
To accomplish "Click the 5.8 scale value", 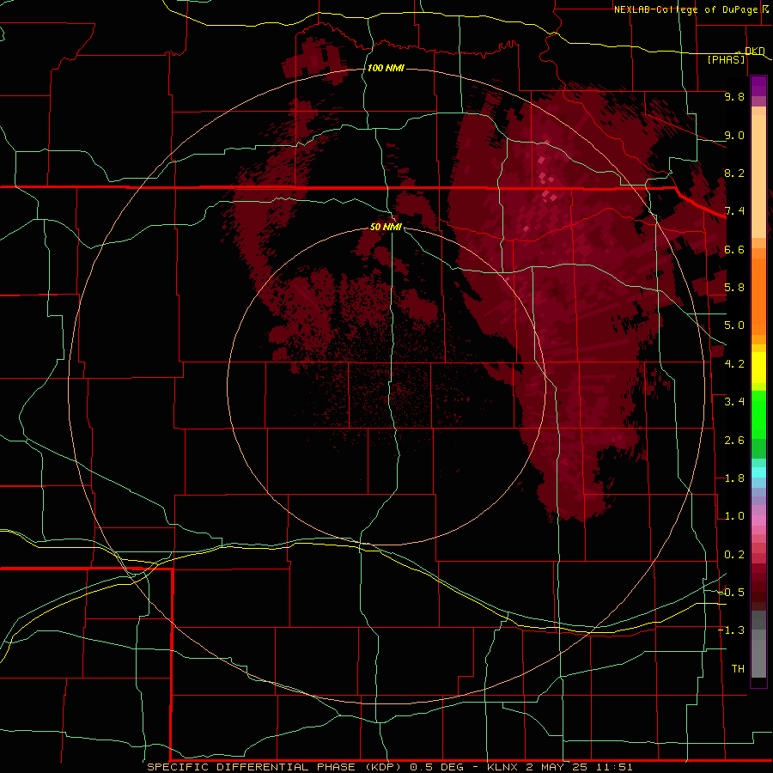I will coord(734,288).
